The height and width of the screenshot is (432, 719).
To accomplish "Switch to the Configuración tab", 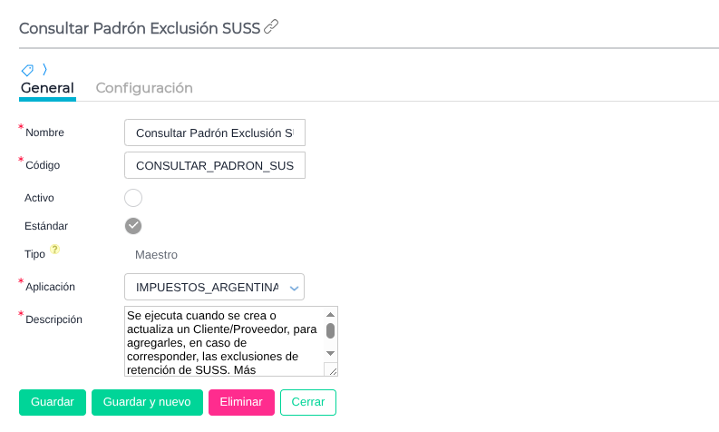I will point(144,88).
